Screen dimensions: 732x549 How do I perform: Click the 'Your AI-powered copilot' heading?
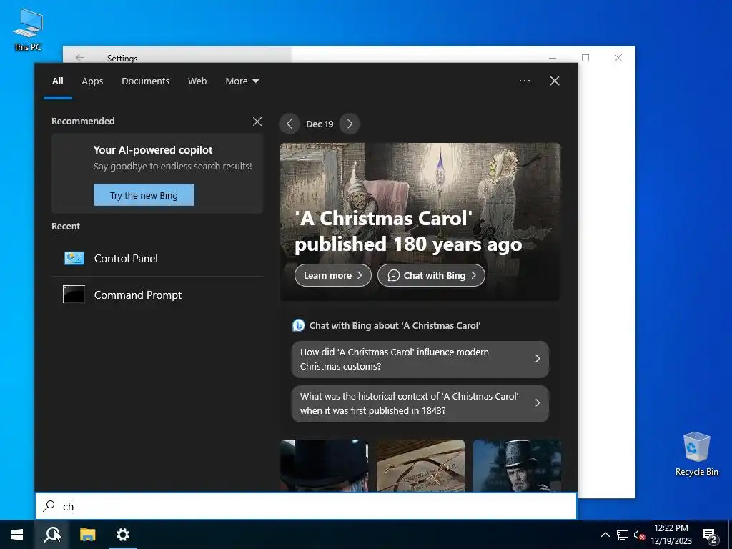[153, 150]
